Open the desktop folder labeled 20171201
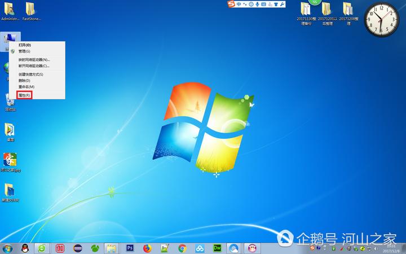 pyautogui.click(x=328, y=14)
